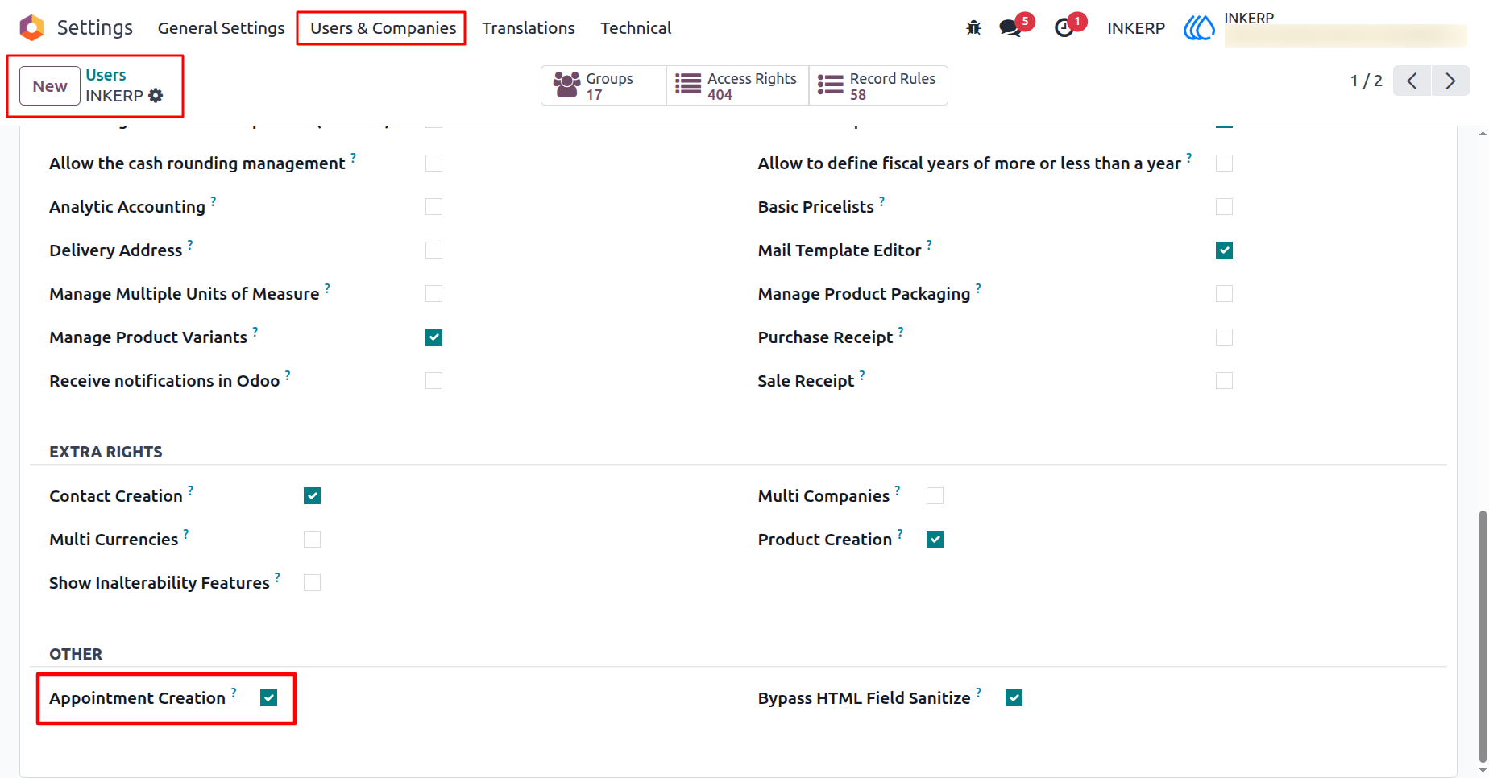Click the INKERP user avatar logo

pos(1199,28)
